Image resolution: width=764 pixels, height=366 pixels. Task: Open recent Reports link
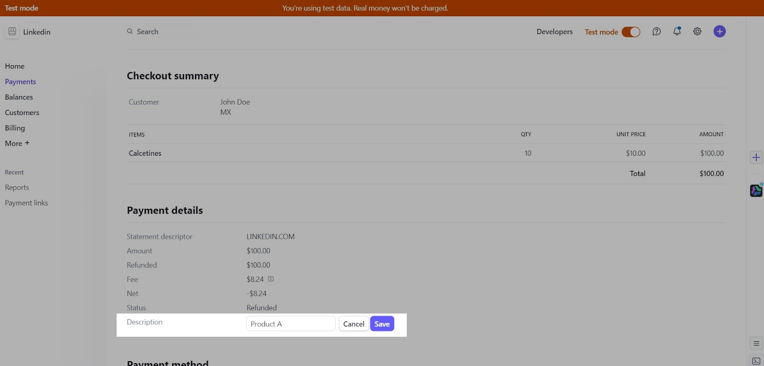(x=17, y=187)
